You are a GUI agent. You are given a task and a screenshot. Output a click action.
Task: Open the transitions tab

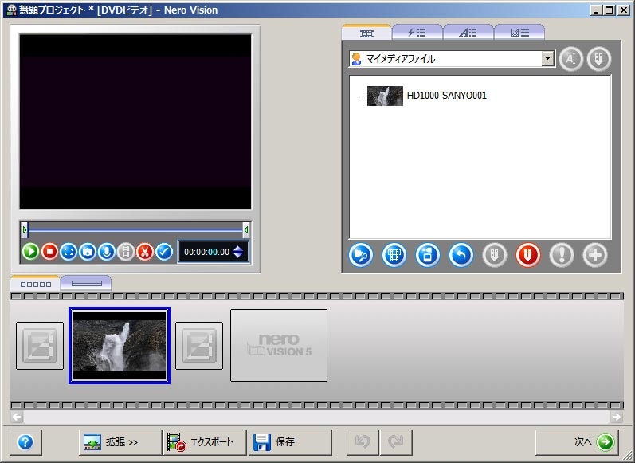pos(519,33)
